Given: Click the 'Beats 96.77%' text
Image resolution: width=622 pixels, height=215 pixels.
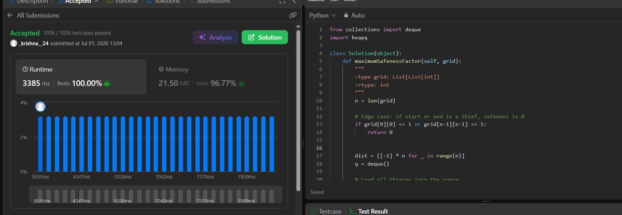Looking at the screenshot, I should pyautogui.click(x=216, y=83).
